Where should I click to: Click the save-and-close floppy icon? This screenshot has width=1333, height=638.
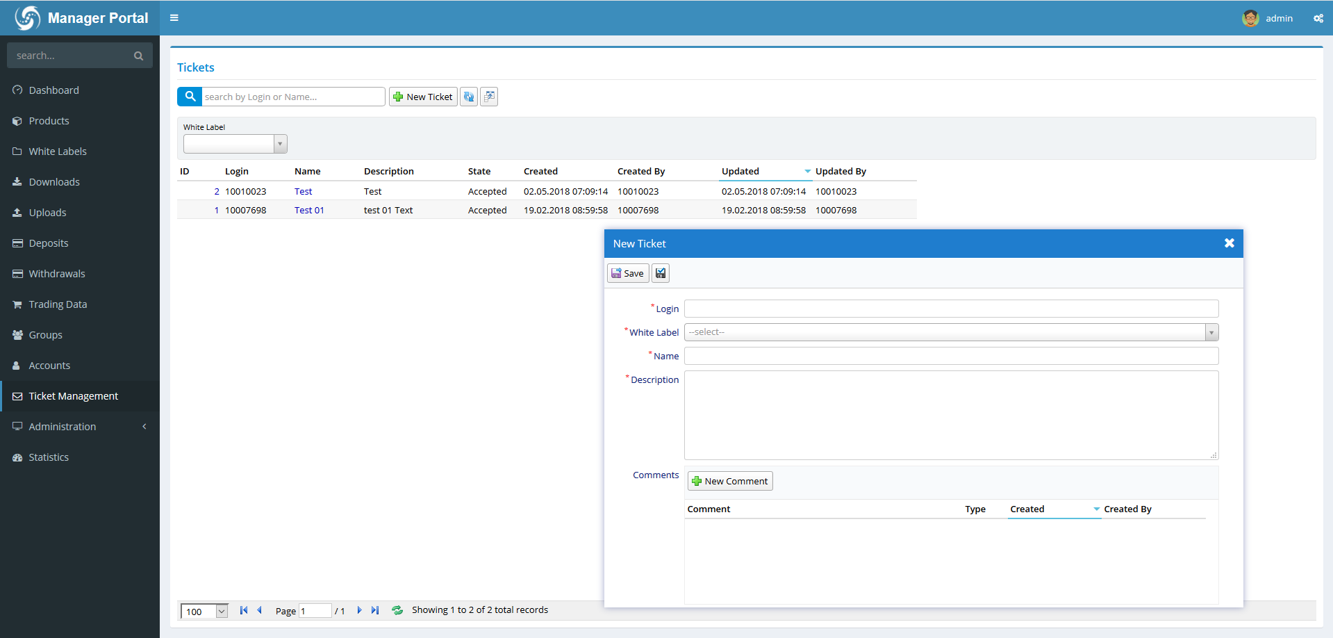[661, 273]
